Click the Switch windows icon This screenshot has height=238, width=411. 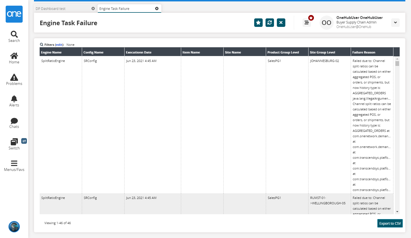14,144
